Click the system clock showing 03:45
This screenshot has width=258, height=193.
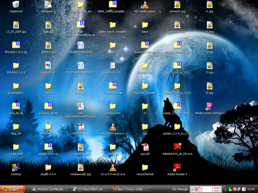pyautogui.click(x=251, y=189)
